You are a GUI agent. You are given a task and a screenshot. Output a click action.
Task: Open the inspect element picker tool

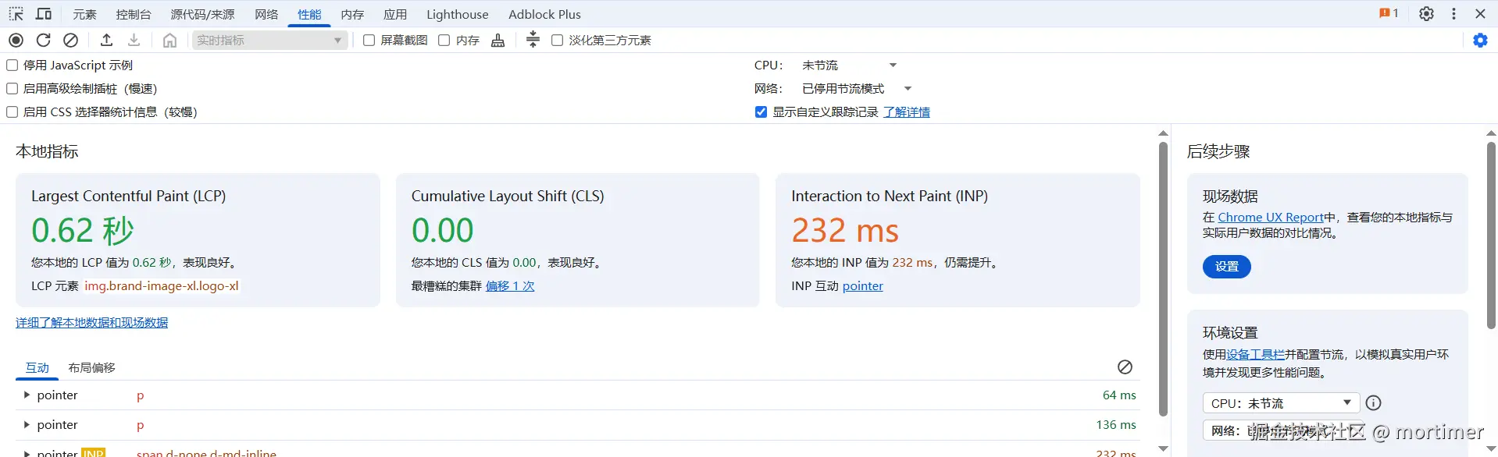point(16,14)
